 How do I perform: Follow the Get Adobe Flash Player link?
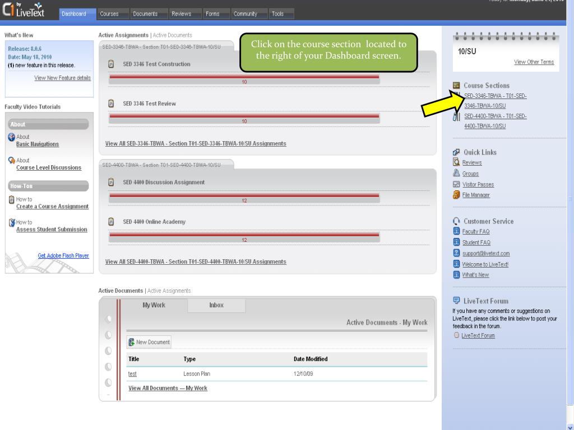tap(63, 255)
